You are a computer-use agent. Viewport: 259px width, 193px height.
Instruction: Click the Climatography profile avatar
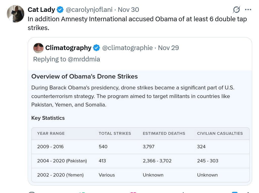pos(38,48)
